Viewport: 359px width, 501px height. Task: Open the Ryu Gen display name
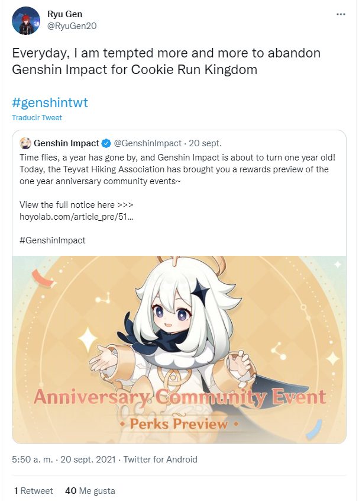(65, 14)
